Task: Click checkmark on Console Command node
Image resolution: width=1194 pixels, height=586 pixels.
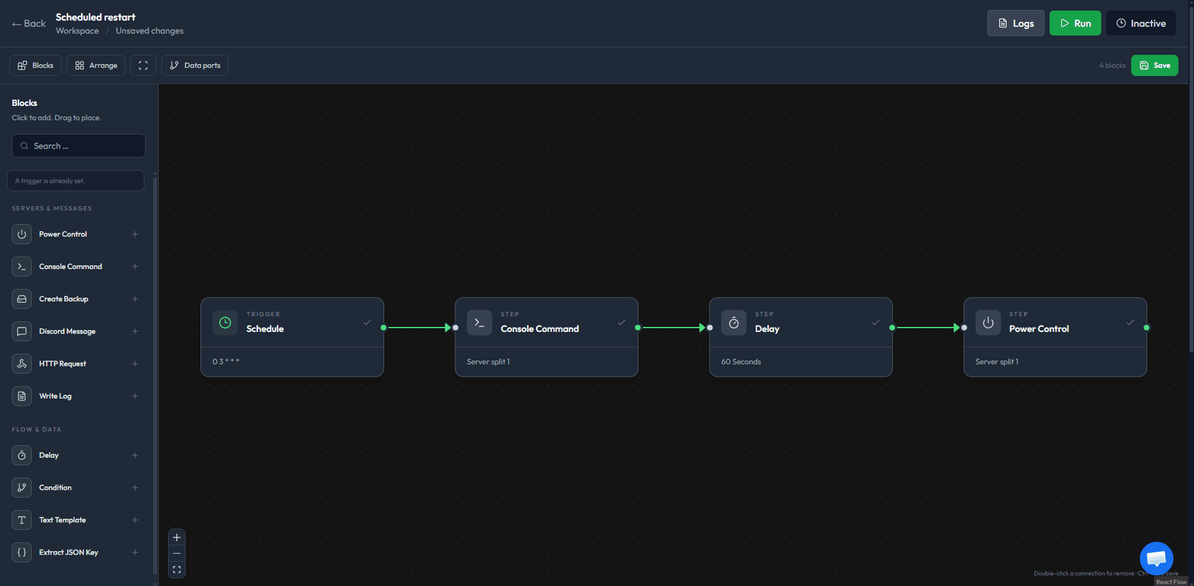Action: pyautogui.click(x=621, y=323)
